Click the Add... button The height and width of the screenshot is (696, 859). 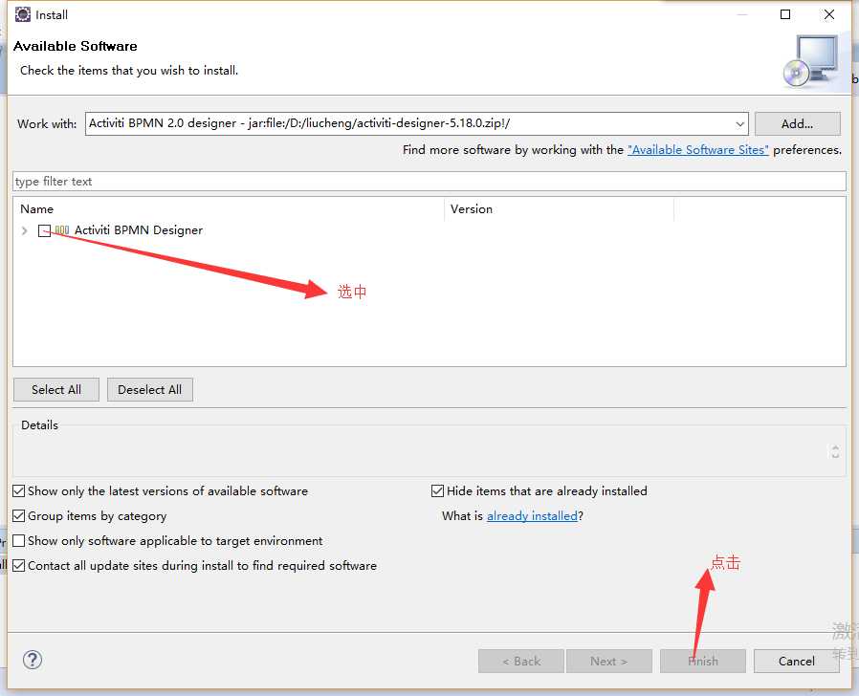tap(797, 123)
